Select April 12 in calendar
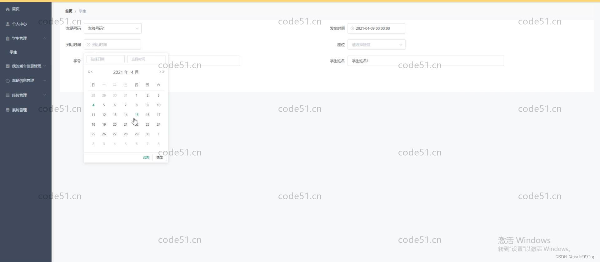 coord(104,115)
